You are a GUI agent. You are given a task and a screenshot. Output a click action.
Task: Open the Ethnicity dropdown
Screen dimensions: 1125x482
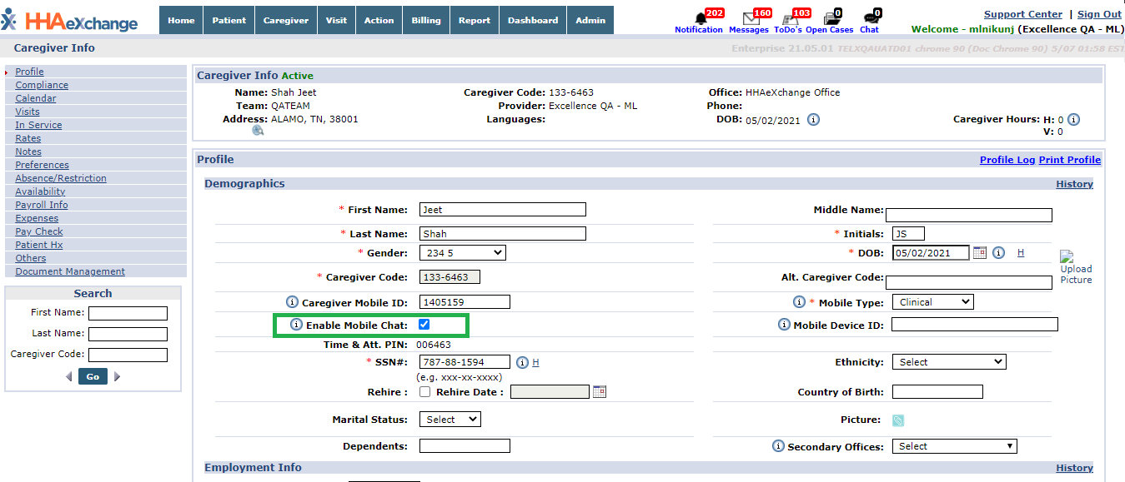(948, 362)
